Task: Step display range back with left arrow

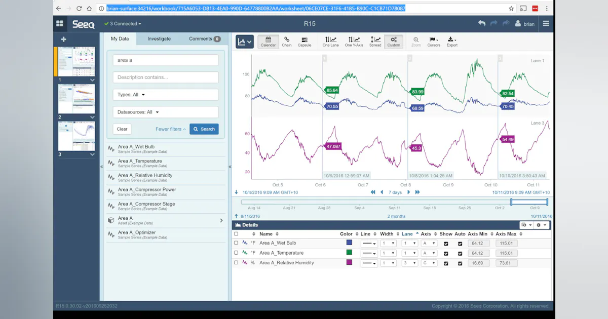Action: coord(382,192)
